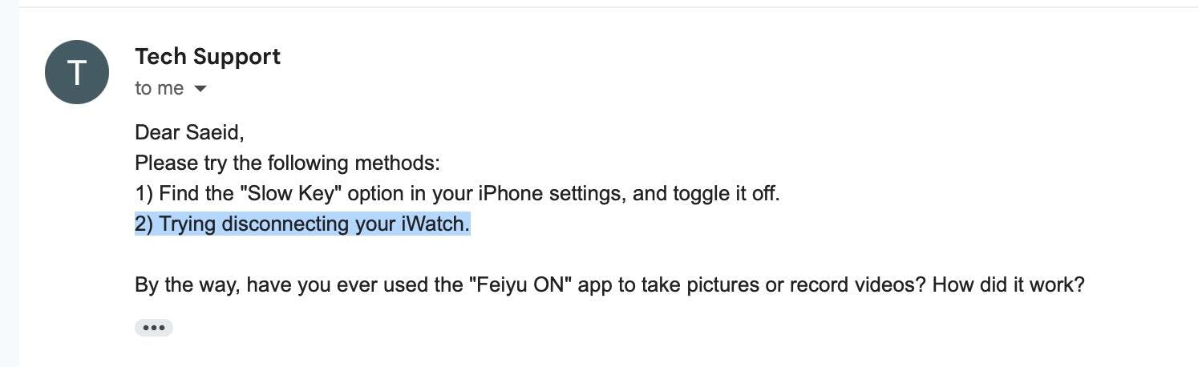This screenshot has height=367, width=1198.
Task: Click the word "videos" in the last paragraph
Action: (x=887, y=285)
